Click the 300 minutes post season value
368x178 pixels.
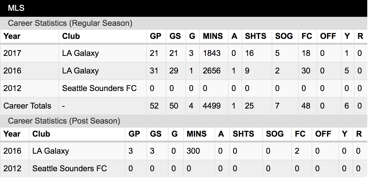(x=193, y=151)
